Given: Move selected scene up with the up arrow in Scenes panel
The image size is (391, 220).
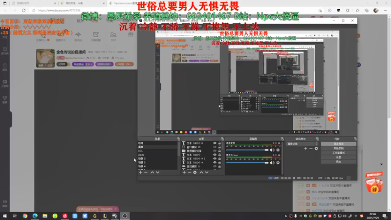Looking at the screenshot, I should (152, 173).
